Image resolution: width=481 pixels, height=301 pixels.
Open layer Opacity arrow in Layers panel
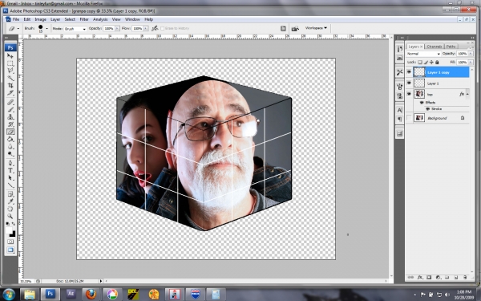[471, 54]
